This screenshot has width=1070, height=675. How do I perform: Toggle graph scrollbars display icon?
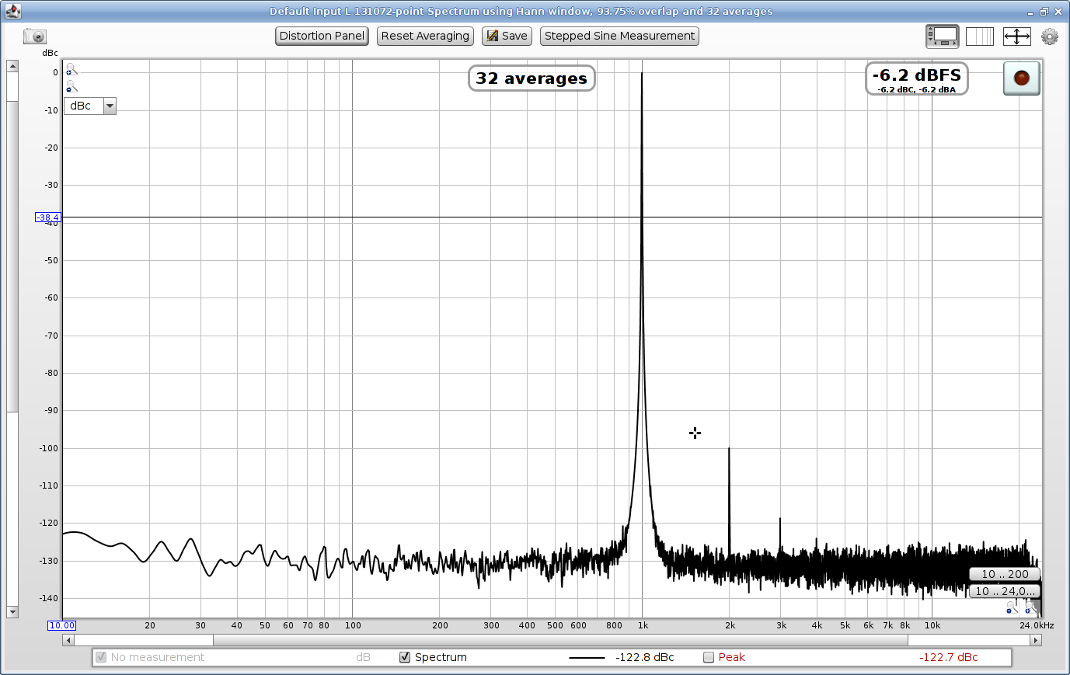[x=943, y=36]
